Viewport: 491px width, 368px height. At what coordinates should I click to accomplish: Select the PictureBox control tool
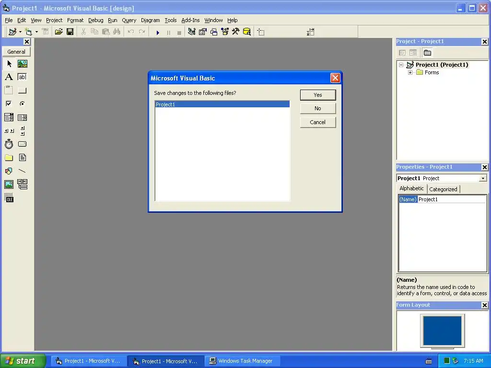(22, 64)
